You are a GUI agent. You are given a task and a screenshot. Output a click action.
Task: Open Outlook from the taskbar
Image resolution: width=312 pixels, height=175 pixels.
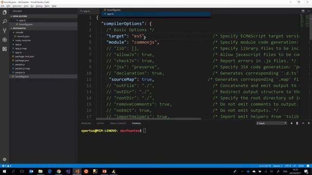click(31, 172)
